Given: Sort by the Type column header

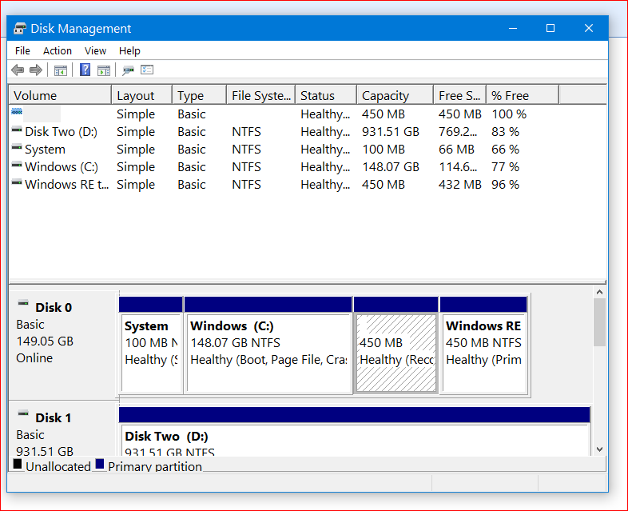Looking at the screenshot, I should [x=199, y=95].
